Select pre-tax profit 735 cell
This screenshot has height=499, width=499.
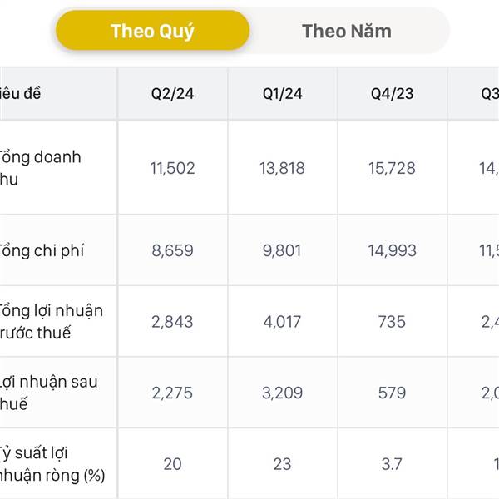click(392, 321)
